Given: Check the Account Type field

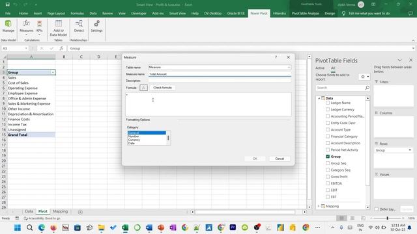Looking at the screenshot, I should tap(328, 129).
